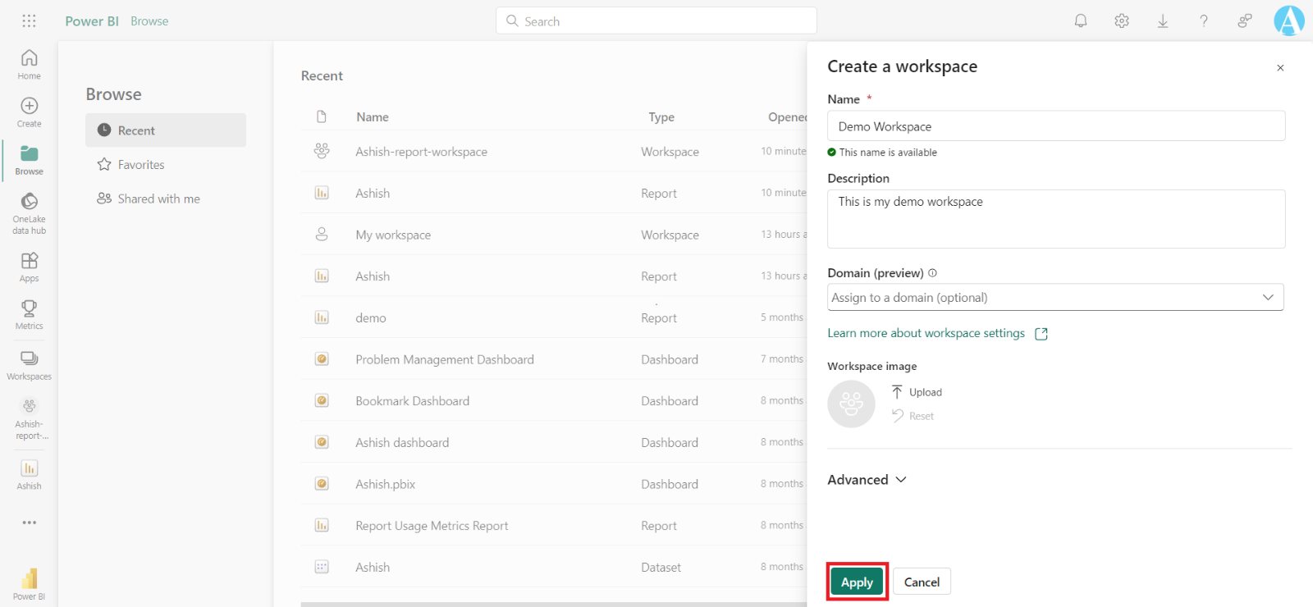Upload a workspace image
The image size is (1313, 607).
[917, 392]
